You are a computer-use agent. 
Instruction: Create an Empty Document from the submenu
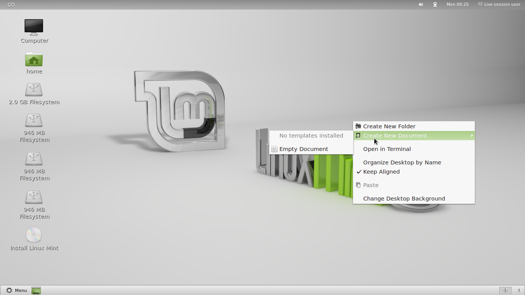[x=304, y=149]
